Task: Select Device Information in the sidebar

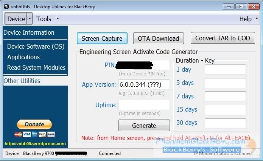Action: click(x=29, y=32)
